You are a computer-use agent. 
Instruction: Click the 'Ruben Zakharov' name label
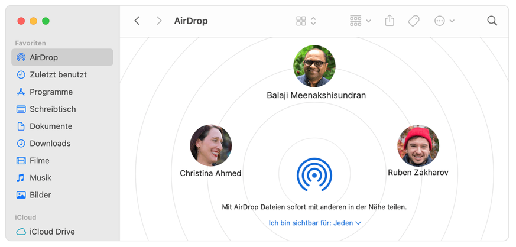pos(418,173)
